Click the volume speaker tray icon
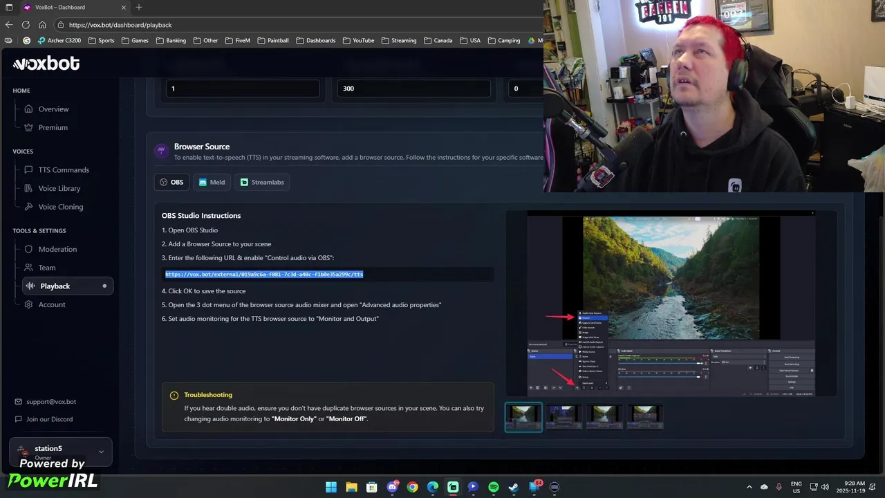Viewport: 885px width, 498px height. 825,487
